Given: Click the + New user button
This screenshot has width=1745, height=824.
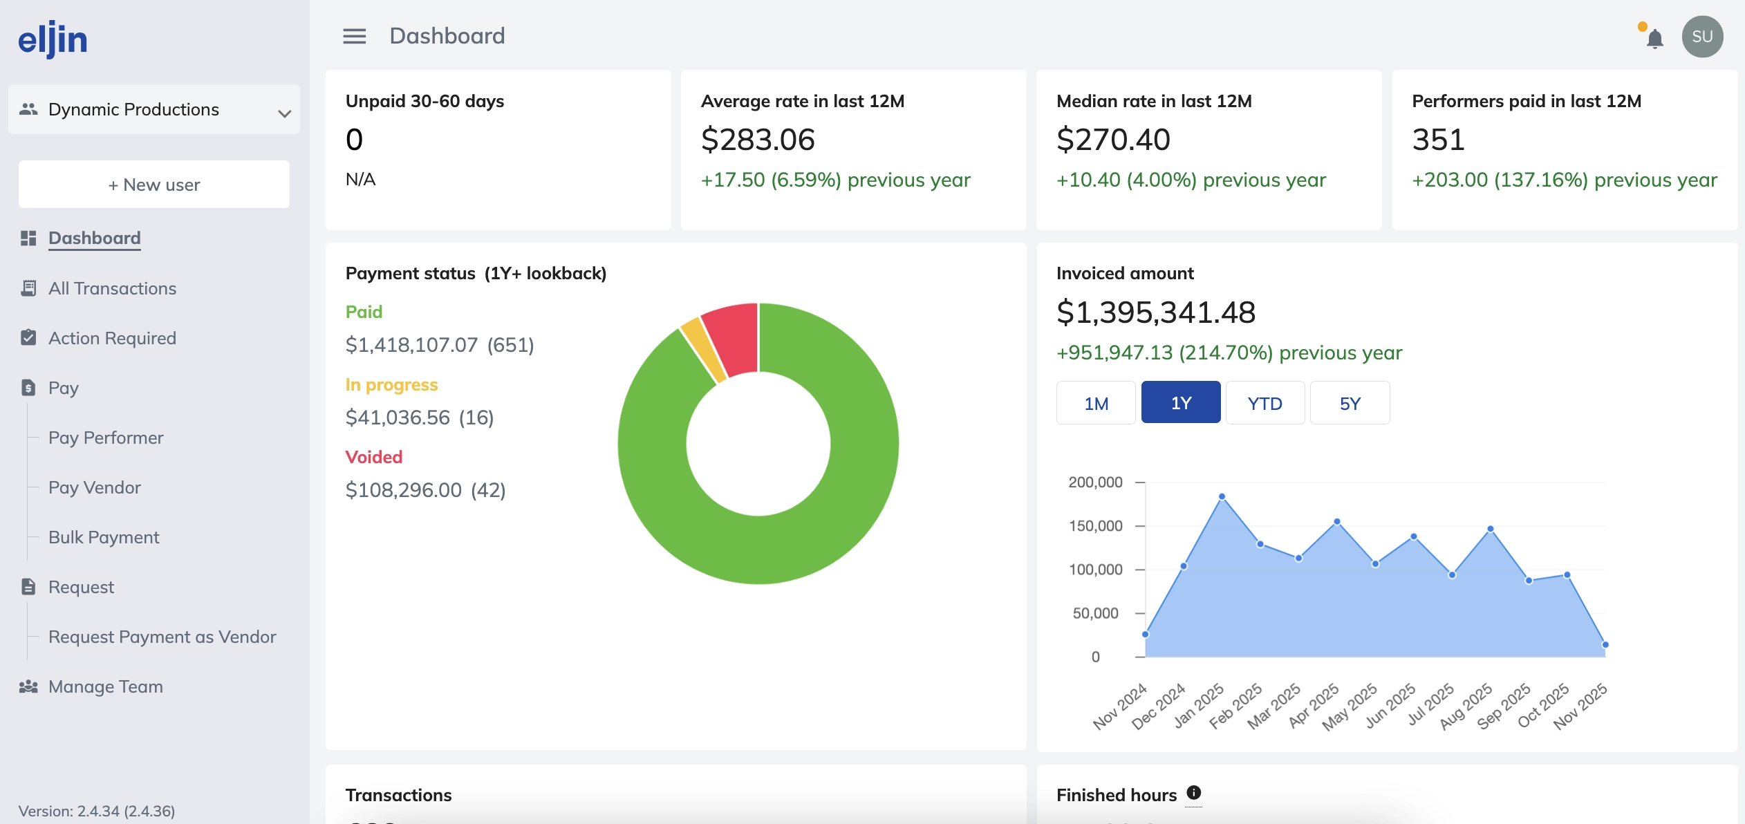Looking at the screenshot, I should click(x=153, y=185).
